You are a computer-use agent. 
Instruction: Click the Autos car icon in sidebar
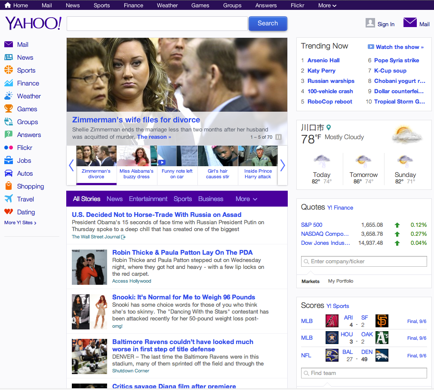(x=9, y=173)
